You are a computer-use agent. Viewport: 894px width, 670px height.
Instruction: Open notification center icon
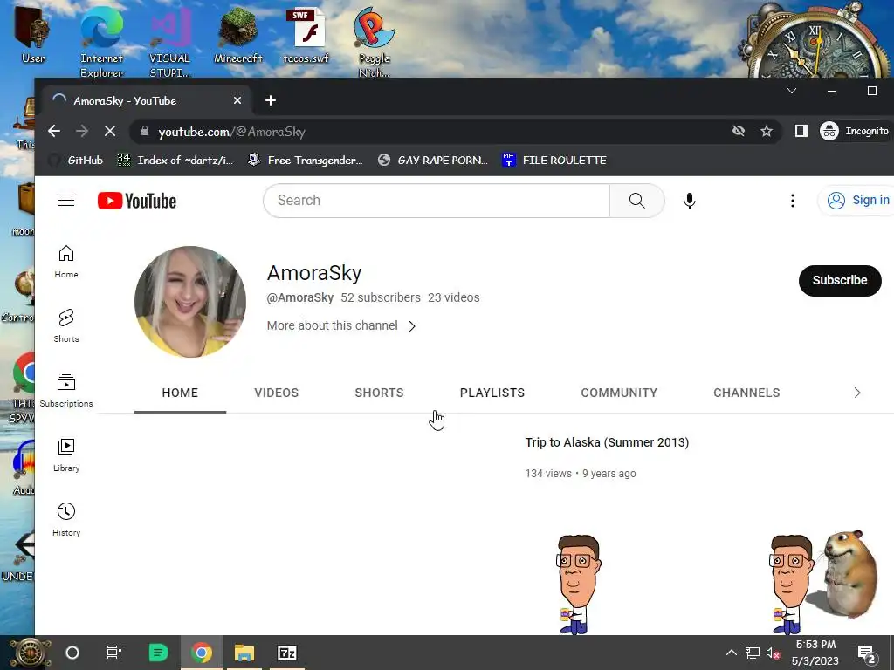click(867, 654)
